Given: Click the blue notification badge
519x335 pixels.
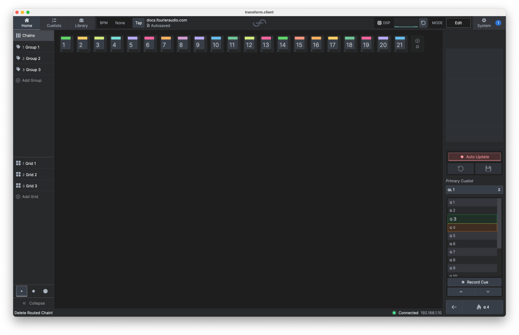Looking at the screenshot, I should (498, 23).
